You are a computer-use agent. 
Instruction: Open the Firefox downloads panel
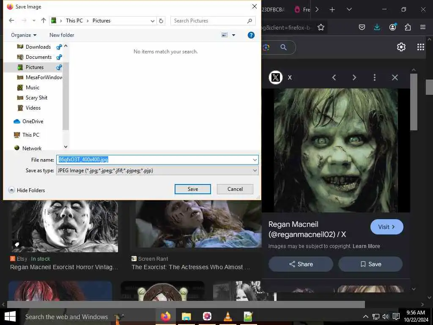tap(377, 27)
